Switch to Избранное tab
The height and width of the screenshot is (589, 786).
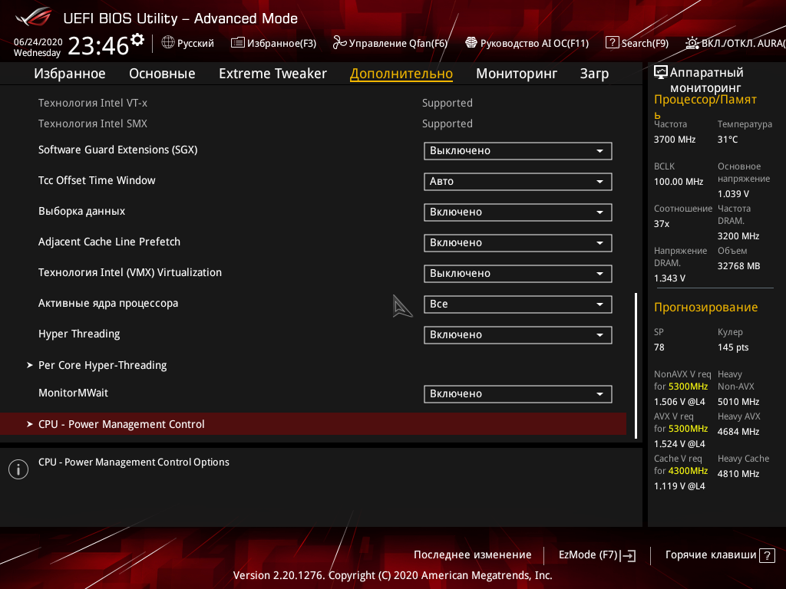[x=70, y=74]
